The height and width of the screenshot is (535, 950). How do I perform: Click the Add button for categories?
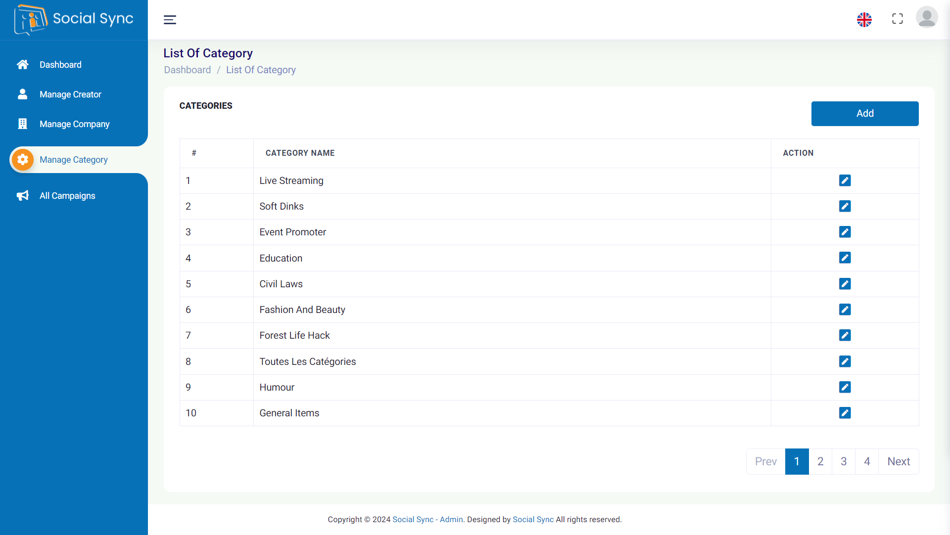point(865,113)
